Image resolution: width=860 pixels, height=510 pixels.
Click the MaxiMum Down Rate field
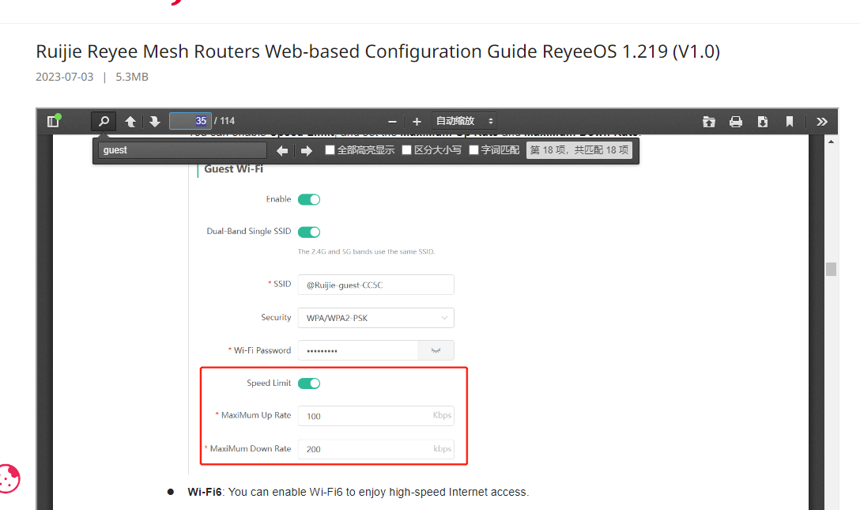click(x=375, y=448)
